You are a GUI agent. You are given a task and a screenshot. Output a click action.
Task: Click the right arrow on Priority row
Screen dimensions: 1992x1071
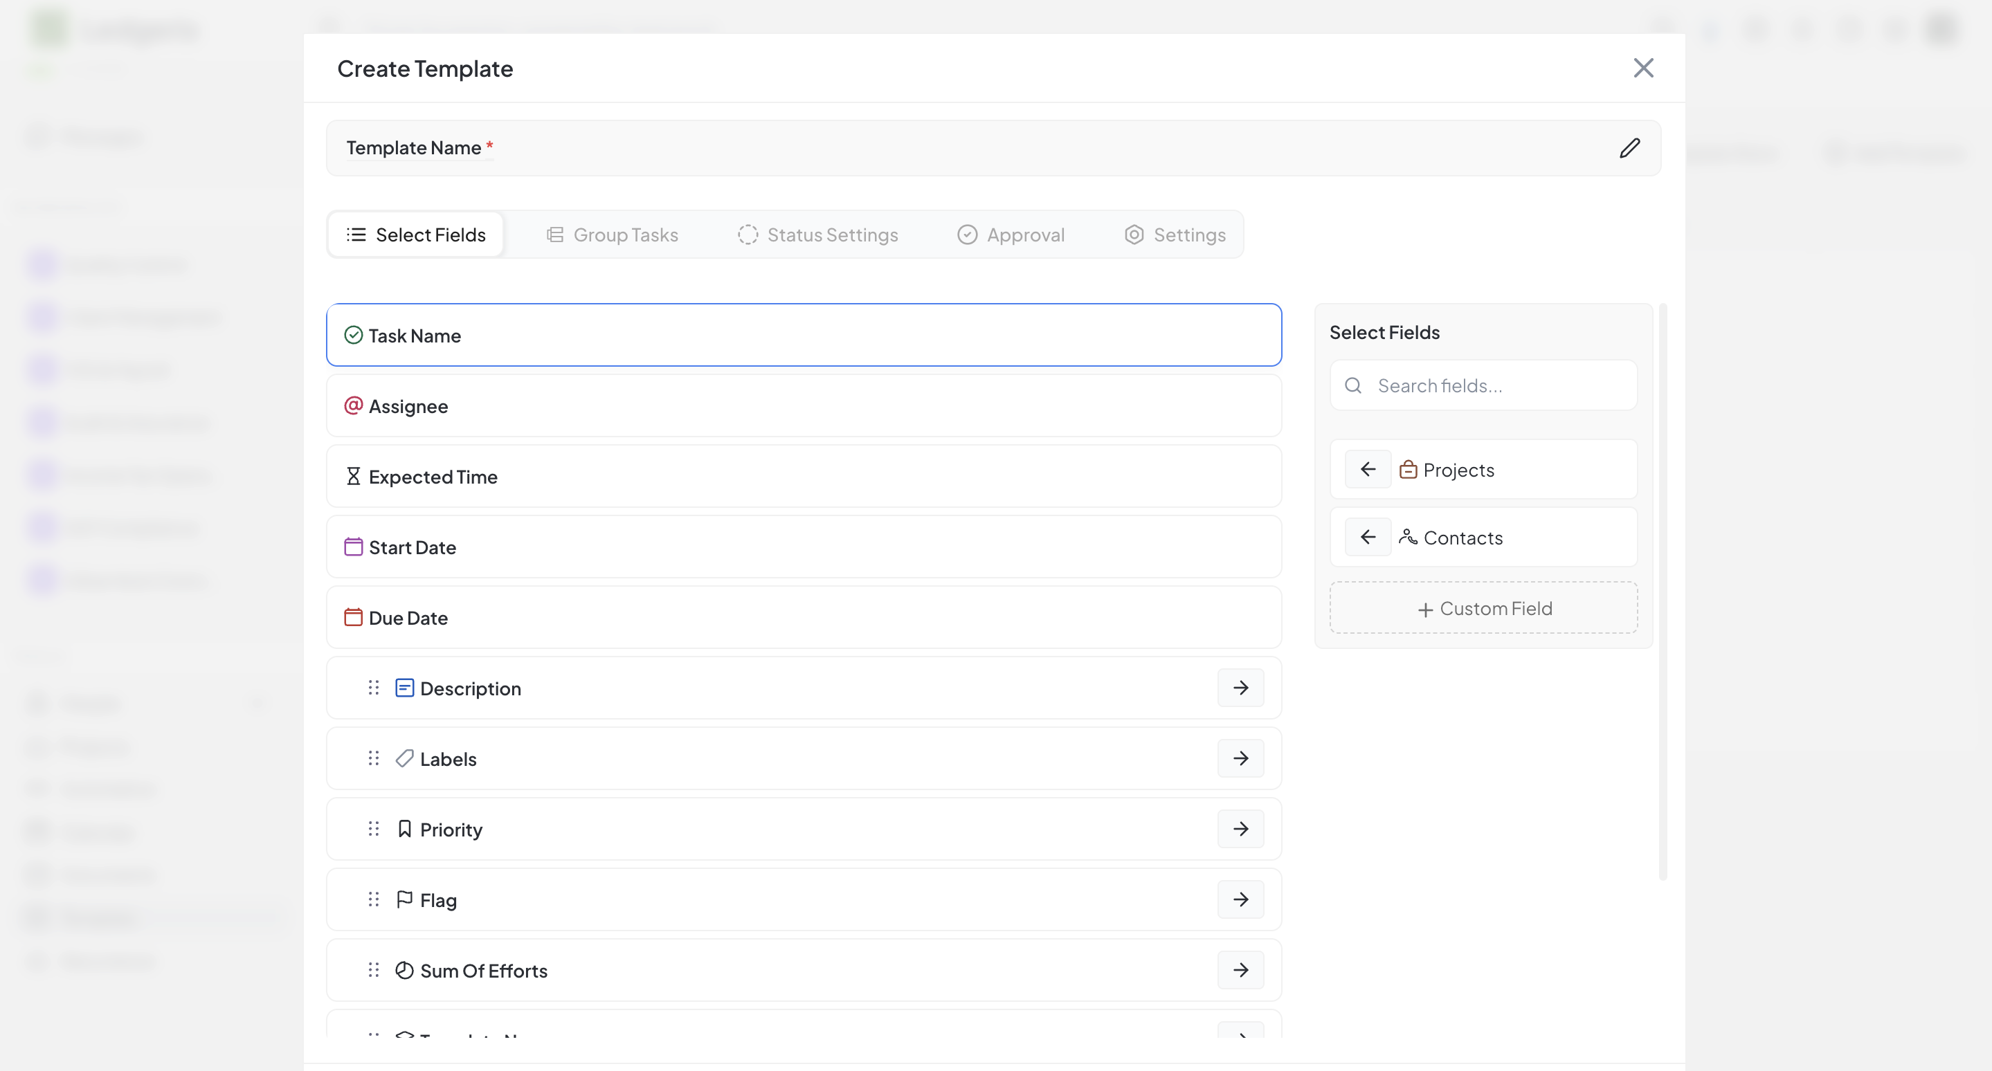pyautogui.click(x=1240, y=828)
